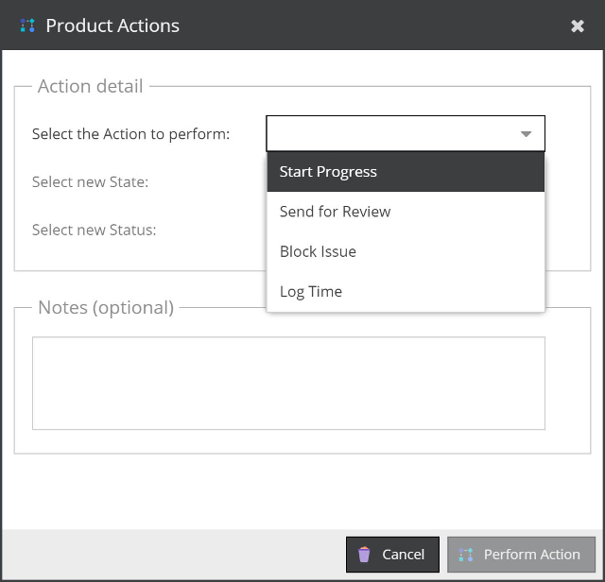Click the 'Select new State' label

(x=90, y=181)
